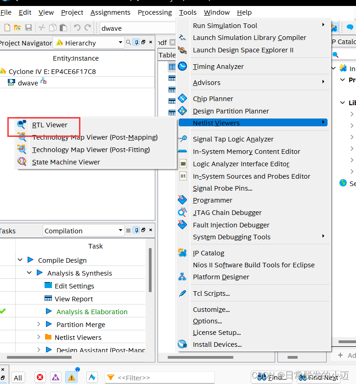
Task: Click the New file toolbar icon
Action: 7,28
